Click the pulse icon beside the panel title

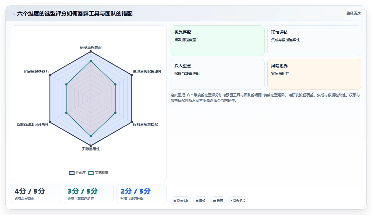pyautogui.click(x=13, y=14)
